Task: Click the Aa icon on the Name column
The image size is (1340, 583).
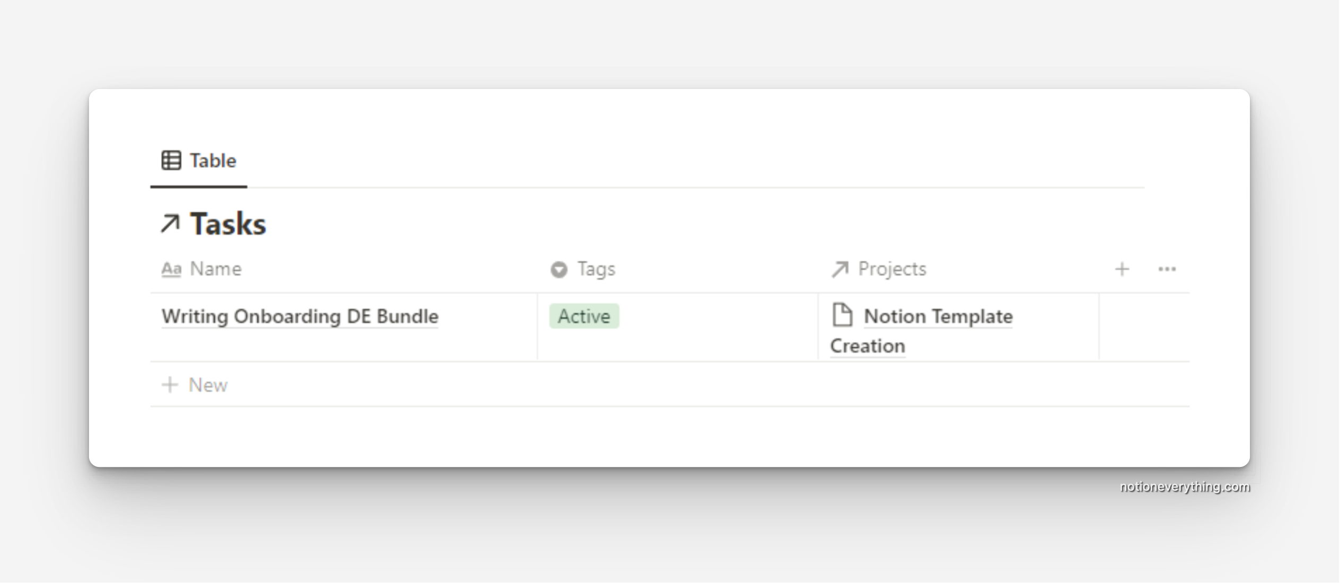Action: tap(171, 269)
